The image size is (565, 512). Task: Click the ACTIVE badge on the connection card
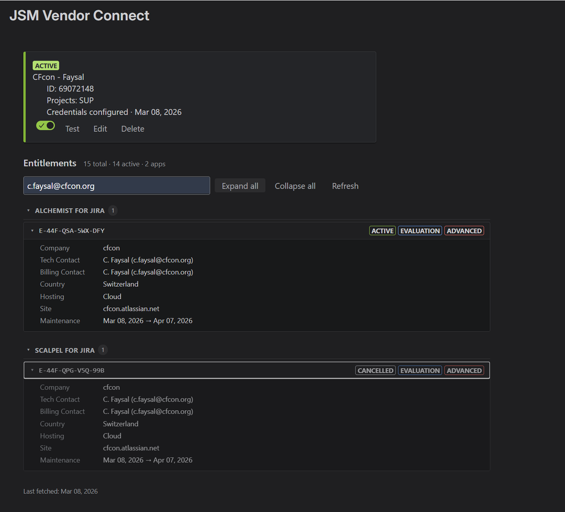pyautogui.click(x=46, y=65)
